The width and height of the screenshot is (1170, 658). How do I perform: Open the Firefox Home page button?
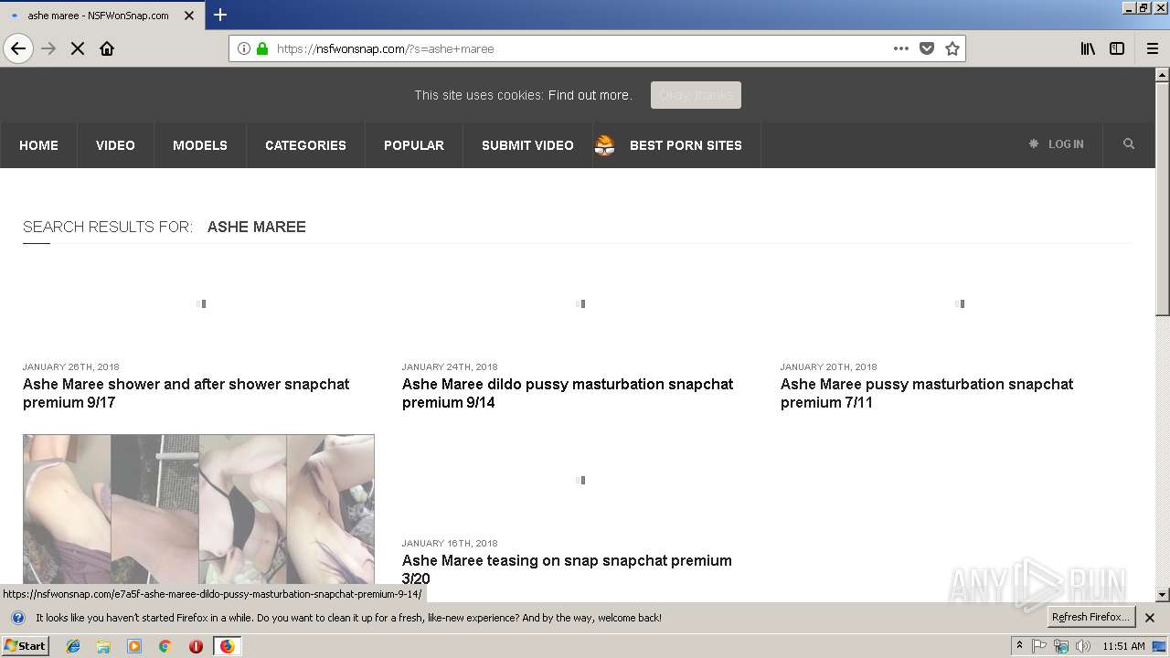(107, 48)
